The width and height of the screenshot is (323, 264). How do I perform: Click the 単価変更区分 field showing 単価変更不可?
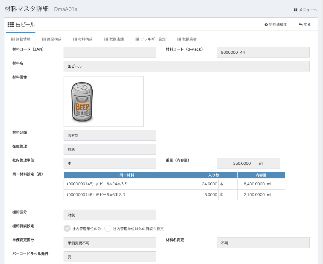tap(110, 243)
